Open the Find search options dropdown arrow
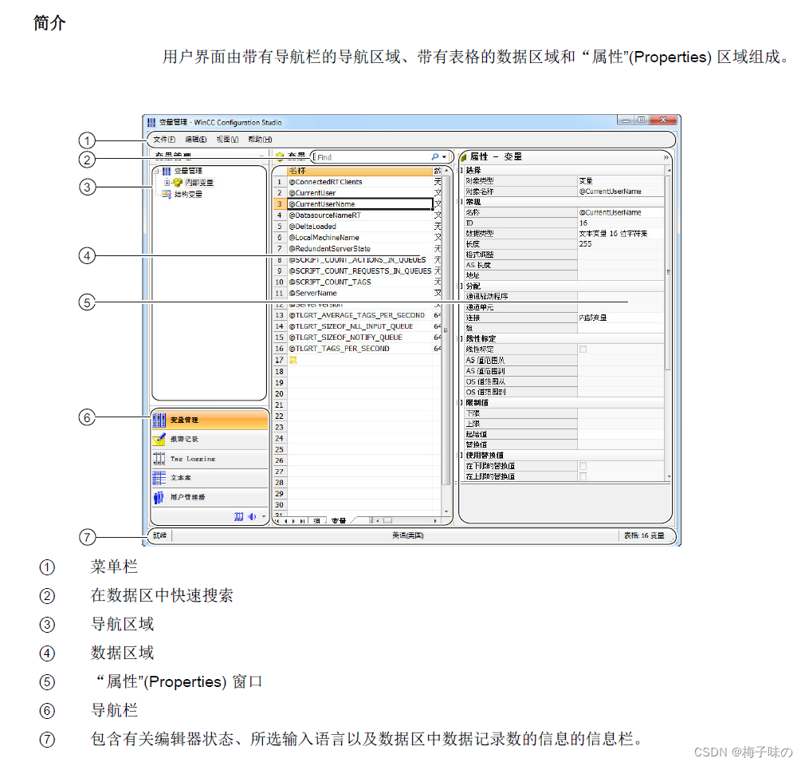Image resolution: width=805 pixels, height=766 pixels. [444, 157]
